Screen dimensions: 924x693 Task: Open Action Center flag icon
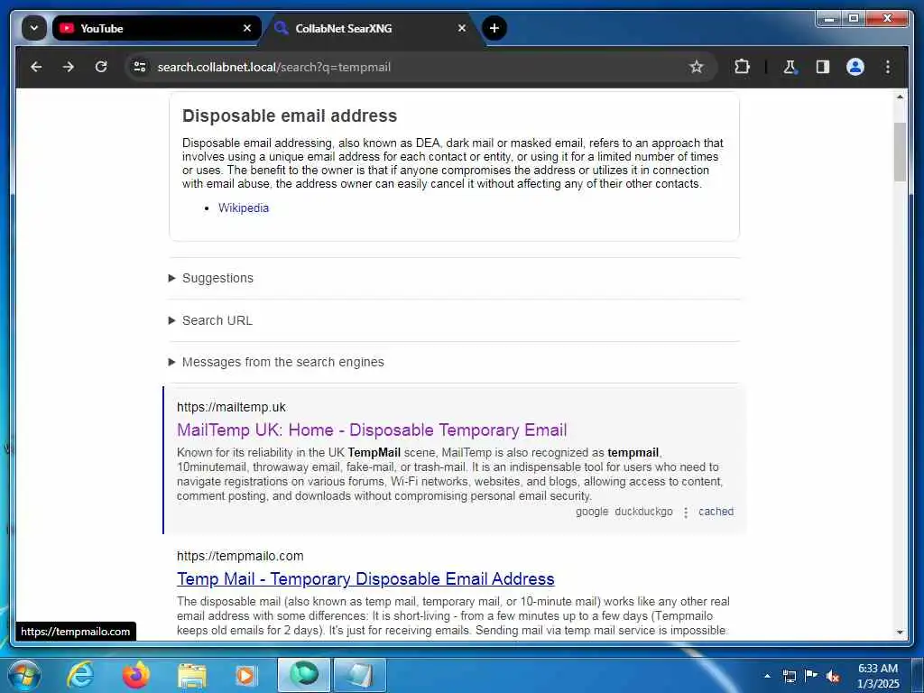[811, 675]
